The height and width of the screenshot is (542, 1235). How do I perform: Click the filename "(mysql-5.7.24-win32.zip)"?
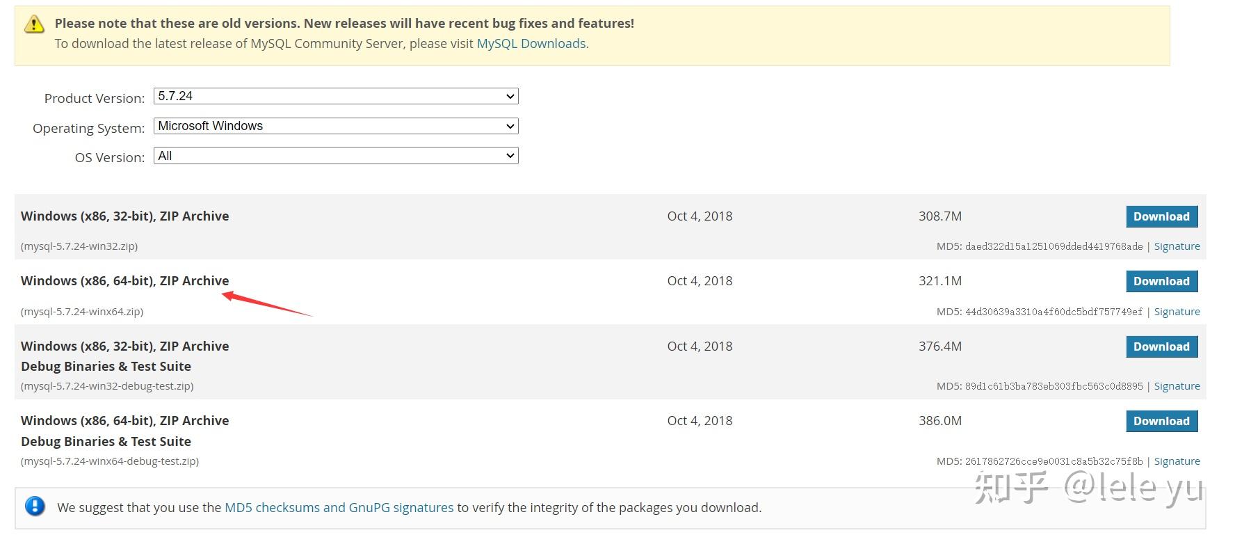pyautogui.click(x=79, y=246)
